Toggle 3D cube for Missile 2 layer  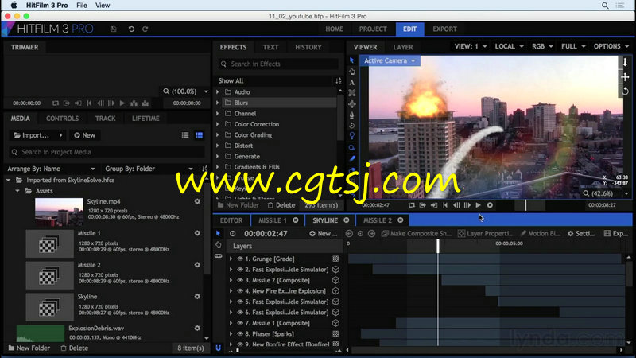point(335,280)
